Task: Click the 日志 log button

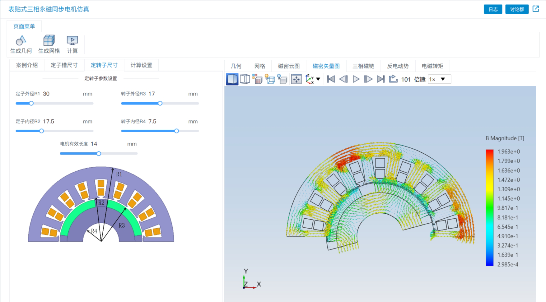Action: 493,9
